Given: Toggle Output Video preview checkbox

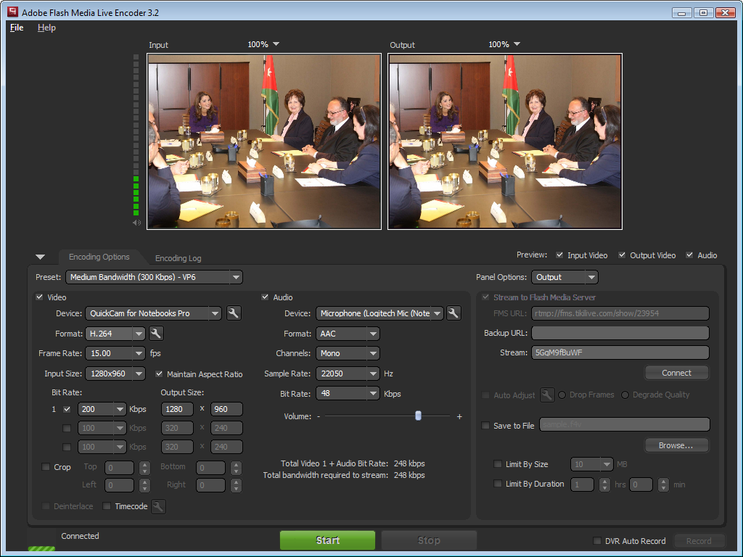Looking at the screenshot, I should click(622, 255).
